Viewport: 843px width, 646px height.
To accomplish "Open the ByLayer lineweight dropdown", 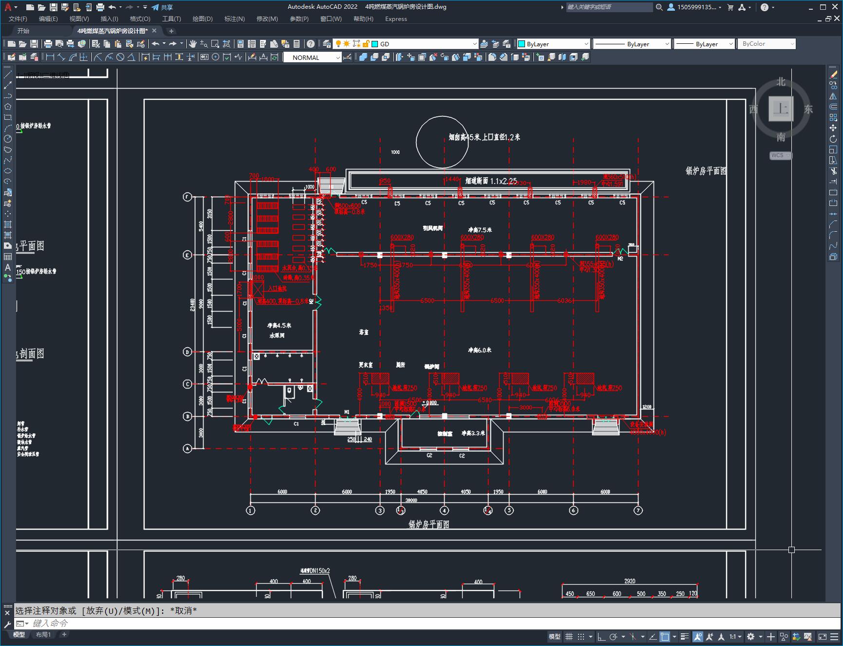I will point(731,44).
